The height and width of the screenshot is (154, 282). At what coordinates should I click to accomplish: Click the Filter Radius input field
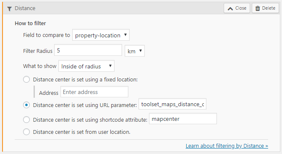pyautogui.click(x=88, y=50)
